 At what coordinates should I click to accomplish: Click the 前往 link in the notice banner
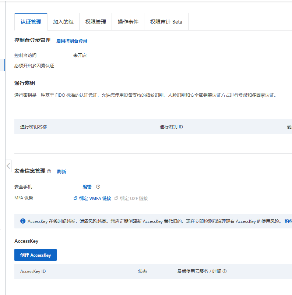(288, 221)
